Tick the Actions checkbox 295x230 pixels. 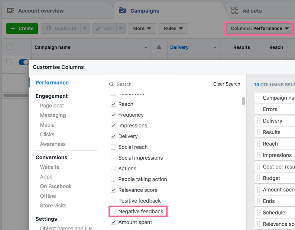pyautogui.click(x=113, y=169)
